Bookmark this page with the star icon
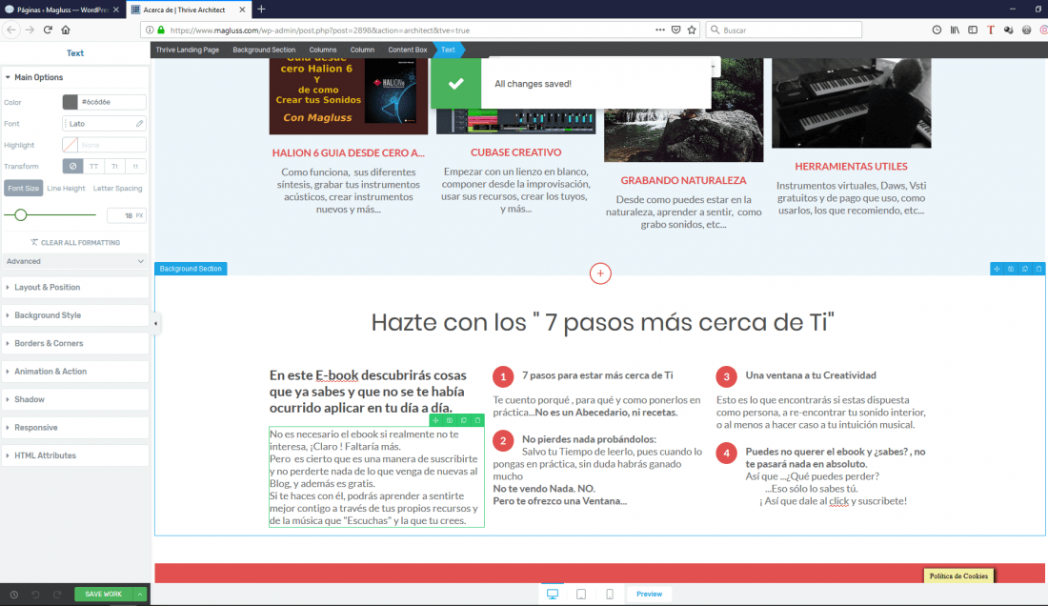The width and height of the screenshot is (1048, 606). click(692, 30)
